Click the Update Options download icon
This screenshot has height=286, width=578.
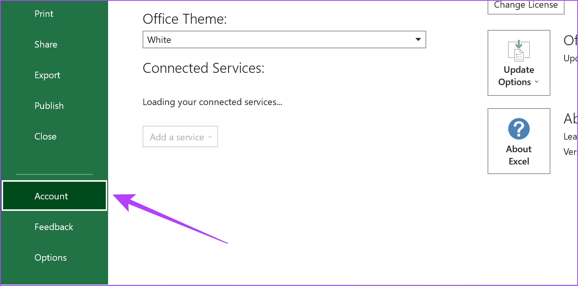519,50
